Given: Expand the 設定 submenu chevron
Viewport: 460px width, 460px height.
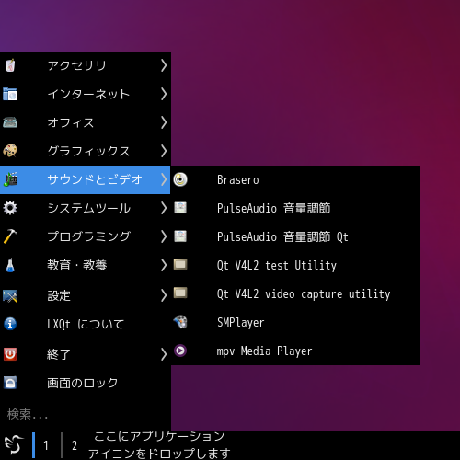Looking at the screenshot, I should click(164, 295).
